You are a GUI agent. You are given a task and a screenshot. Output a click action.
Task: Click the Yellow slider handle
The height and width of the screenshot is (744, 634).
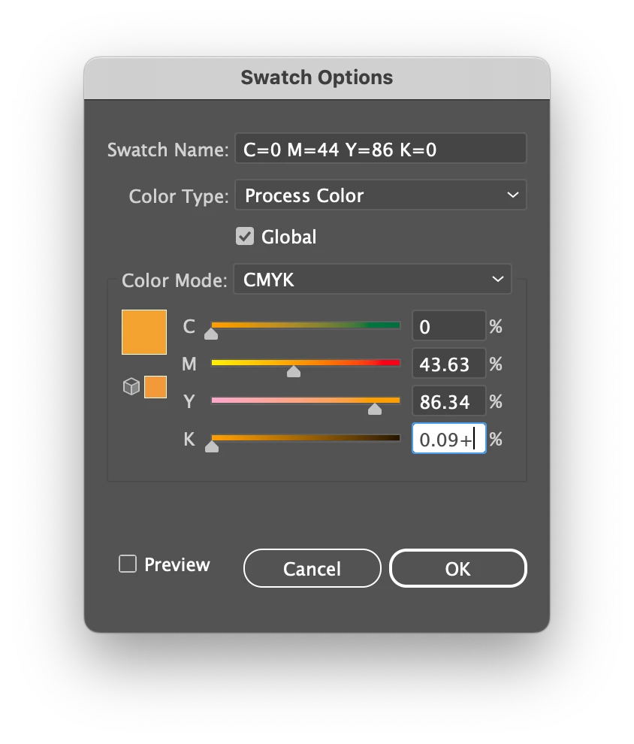click(375, 409)
